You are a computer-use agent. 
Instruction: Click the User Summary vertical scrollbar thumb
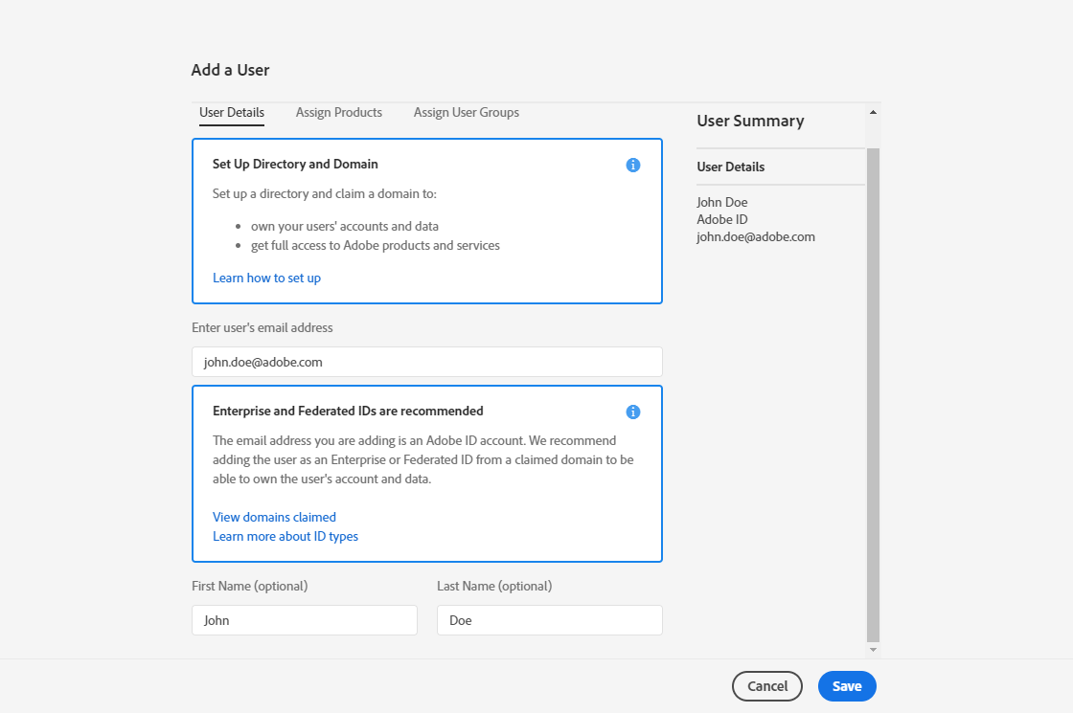[x=873, y=392]
